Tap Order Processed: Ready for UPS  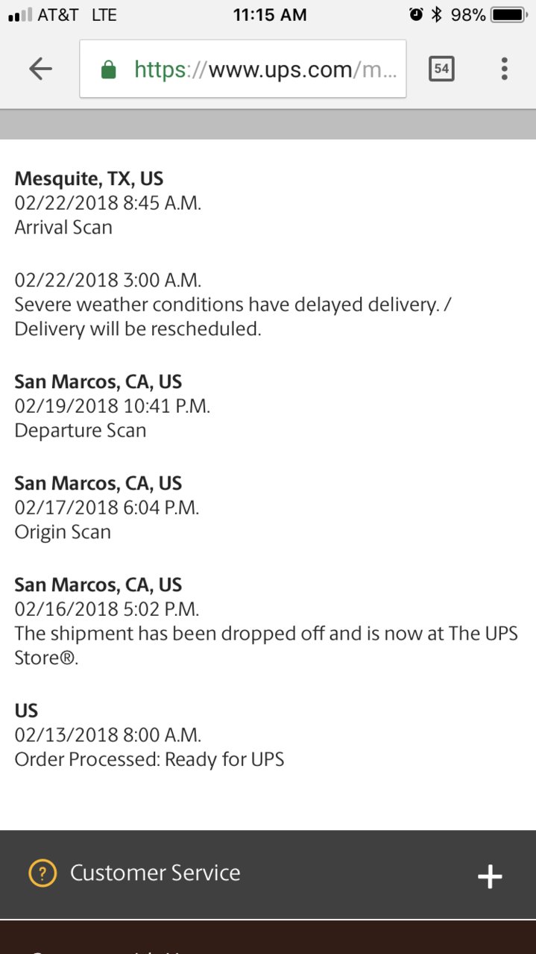[149, 760]
